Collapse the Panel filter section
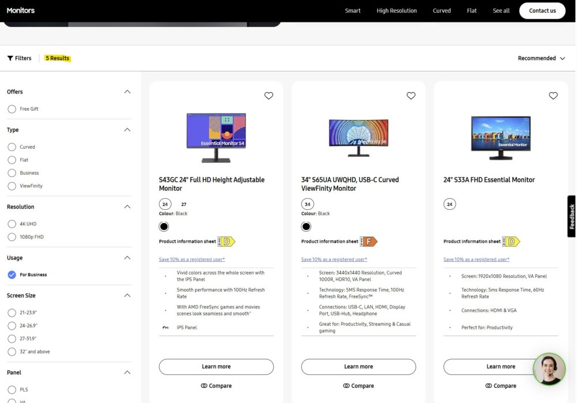Image resolution: width=577 pixels, height=403 pixels. pyautogui.click(x=128, y=372)
